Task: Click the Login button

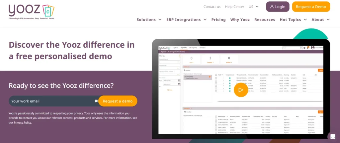Action: (x=278, y=7)
